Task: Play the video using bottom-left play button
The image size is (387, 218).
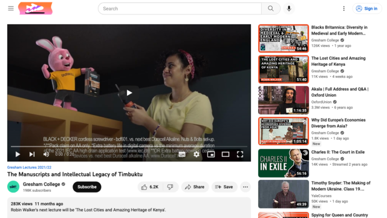Action: pyautogui.click(x=18, y=154)
